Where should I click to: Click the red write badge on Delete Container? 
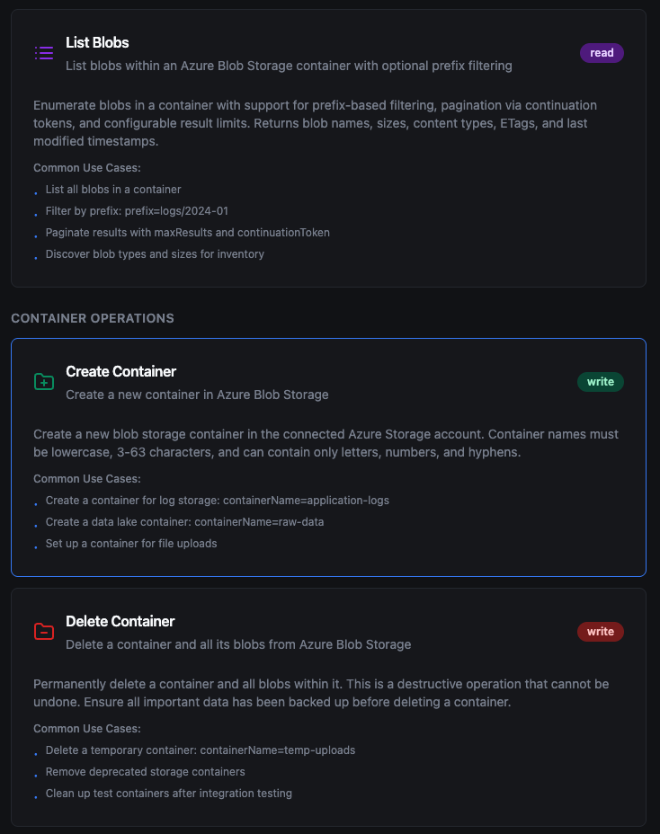pyautogui.click(x=600, y=632)
